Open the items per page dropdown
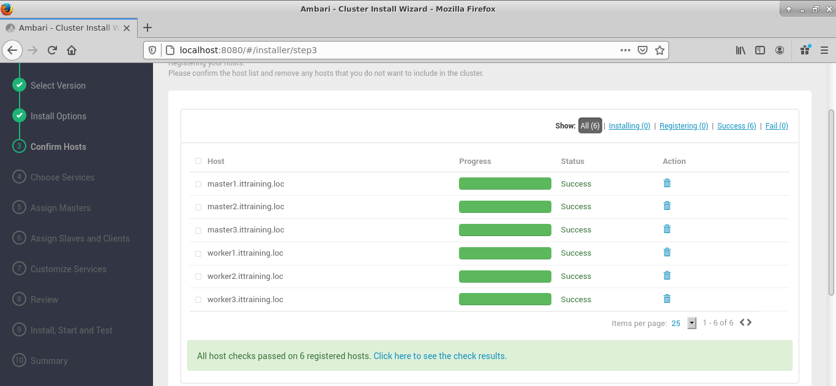 [692, 323]
